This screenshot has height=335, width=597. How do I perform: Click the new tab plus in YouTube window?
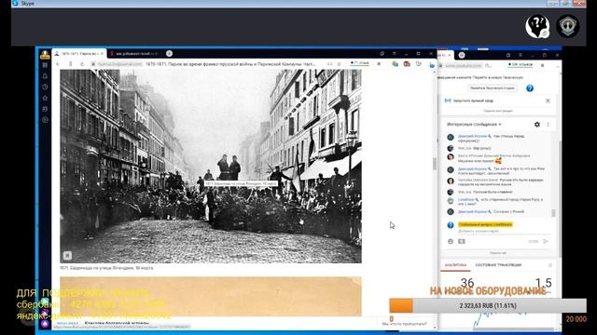(462, 55)
